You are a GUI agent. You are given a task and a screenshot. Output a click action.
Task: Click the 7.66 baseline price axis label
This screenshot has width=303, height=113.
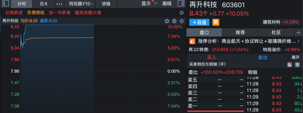(x=15, y=71)
